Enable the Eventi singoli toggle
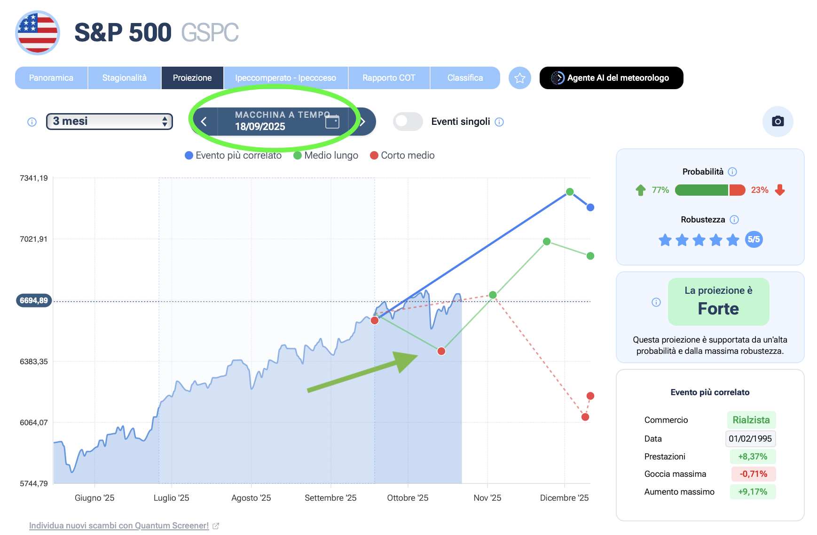This screenshot has width=817, height=535. pyautogui.click(x=408, y=122)
